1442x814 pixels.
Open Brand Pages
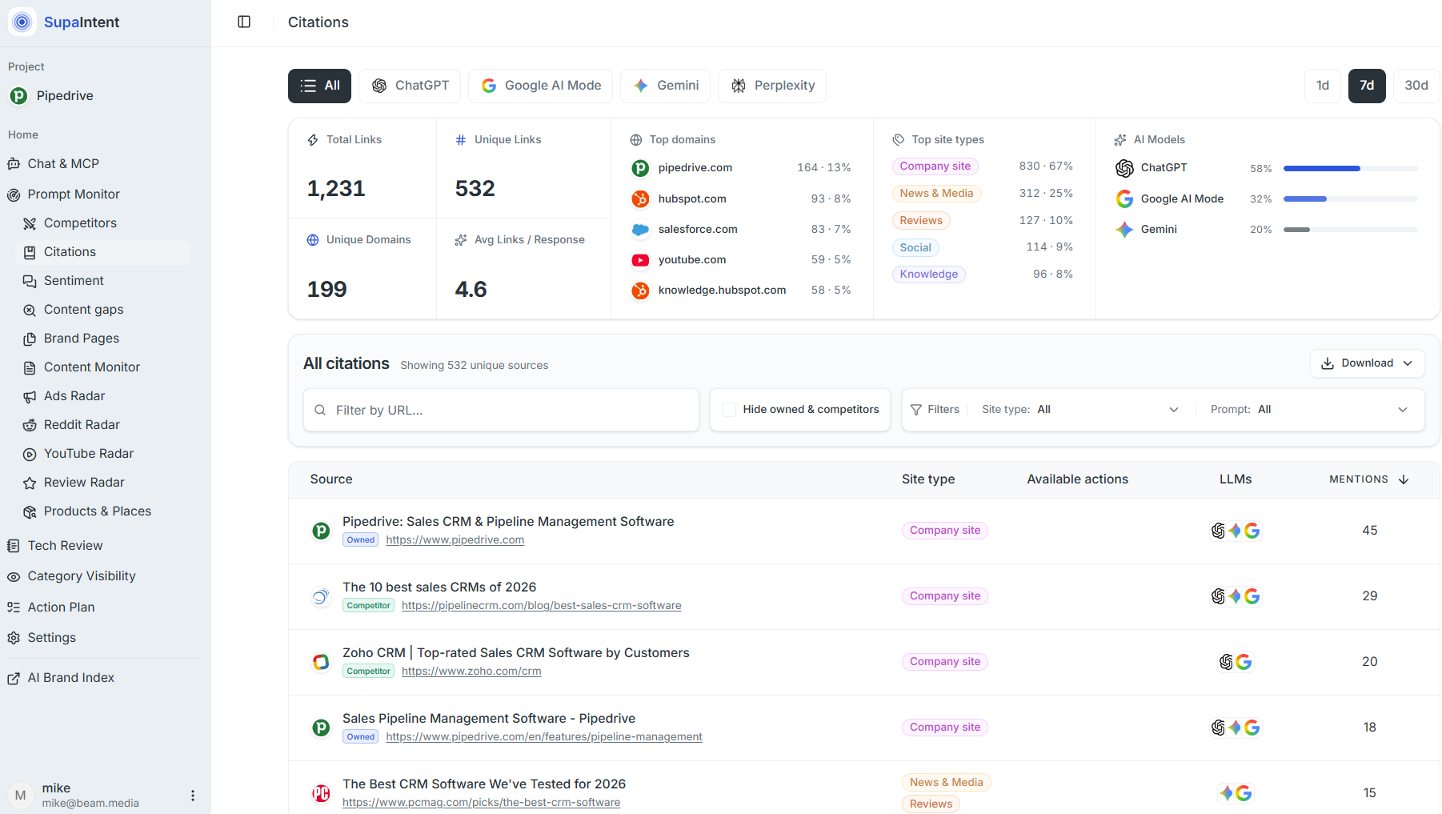point(82,338)
